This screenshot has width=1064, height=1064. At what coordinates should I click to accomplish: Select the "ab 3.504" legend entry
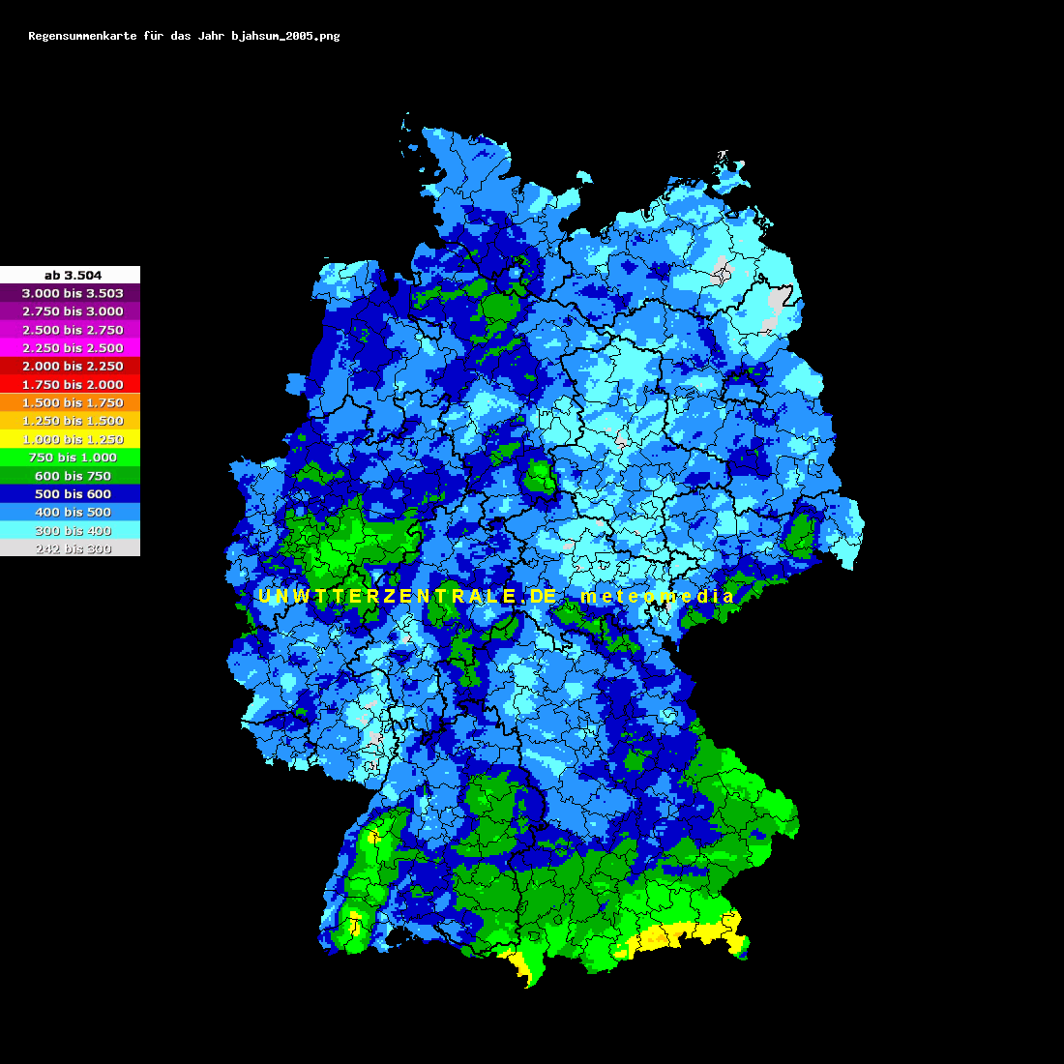click(x=71, y=275)
